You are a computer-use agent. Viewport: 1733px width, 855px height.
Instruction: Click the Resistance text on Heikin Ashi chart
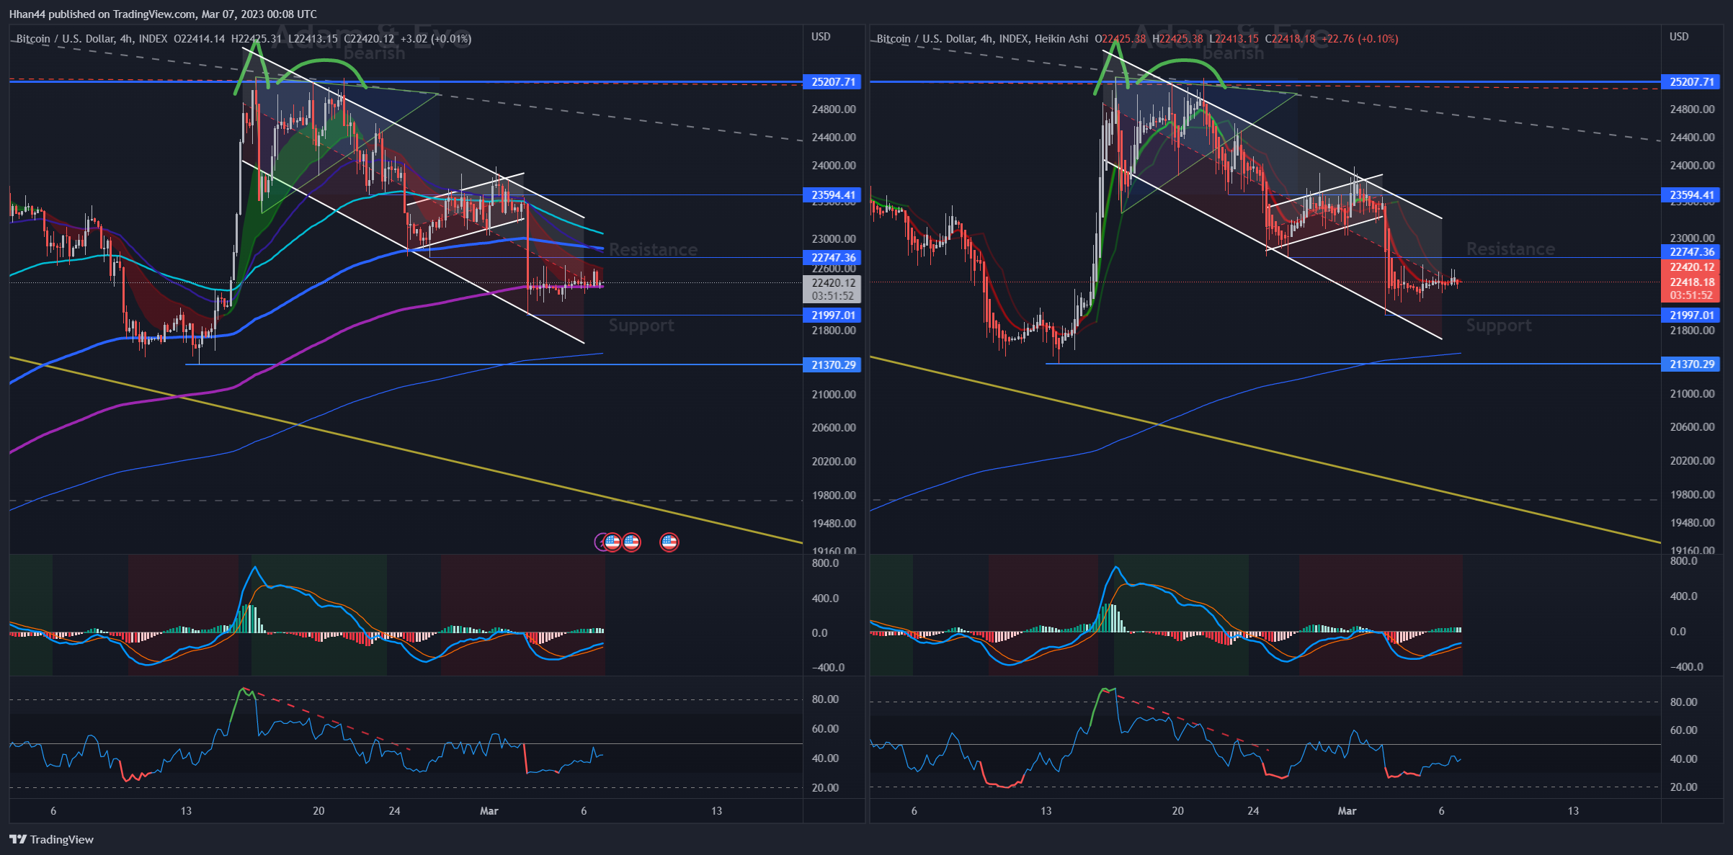tap(1510, 249)
